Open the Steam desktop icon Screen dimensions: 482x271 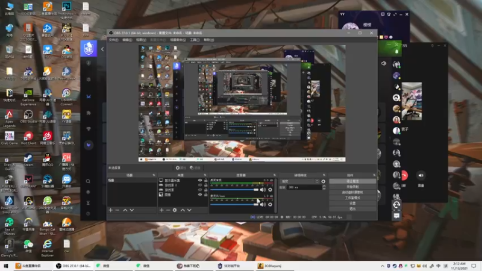[x=28, y=160]
